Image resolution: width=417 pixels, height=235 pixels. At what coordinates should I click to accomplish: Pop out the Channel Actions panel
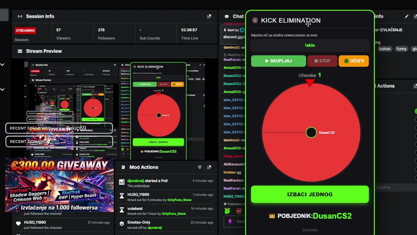pos(415,86)
